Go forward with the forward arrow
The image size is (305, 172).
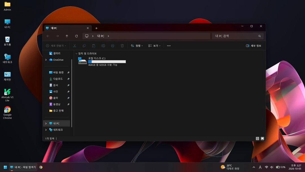[x=57, y=36]
